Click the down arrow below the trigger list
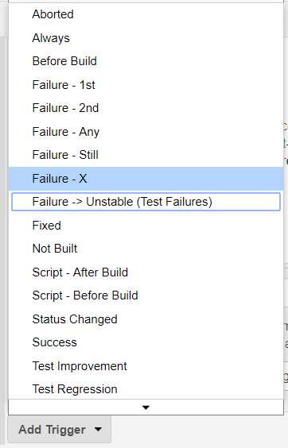Screen dimensions: 288x448 [146, 407]
